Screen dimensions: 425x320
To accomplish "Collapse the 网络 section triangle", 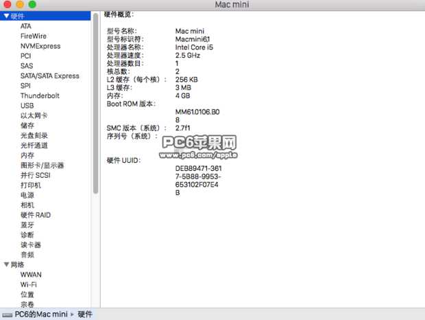I will (x=6, y=264).
